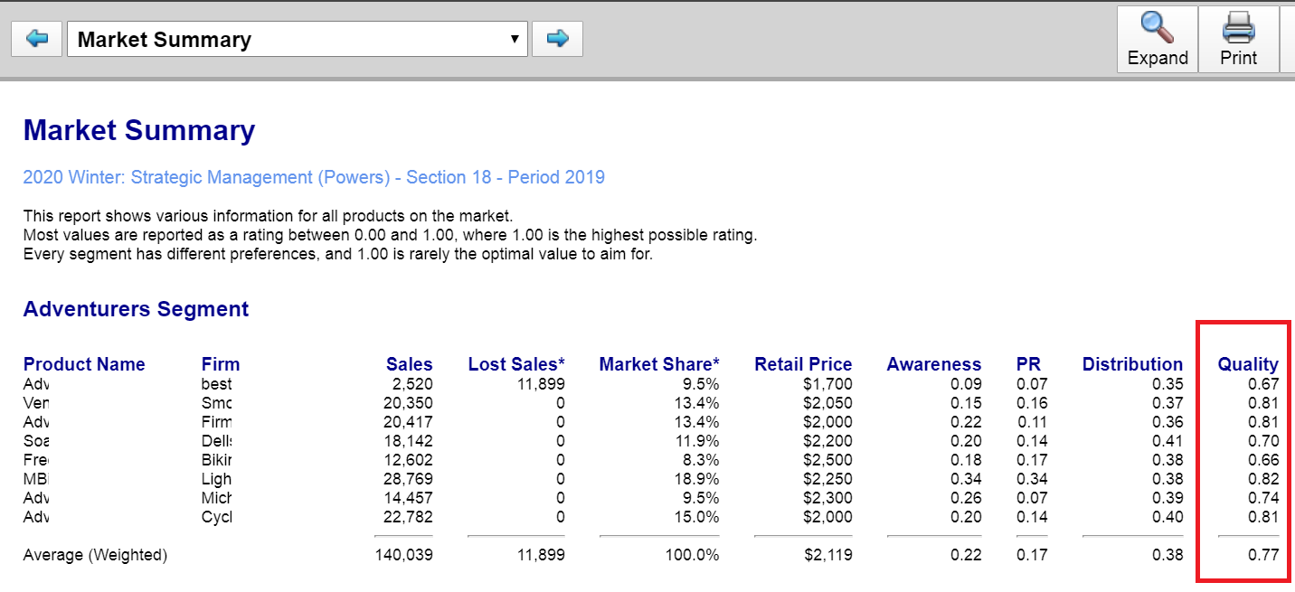
Task: Click the Distribution column header
Action: point(1132,363)
